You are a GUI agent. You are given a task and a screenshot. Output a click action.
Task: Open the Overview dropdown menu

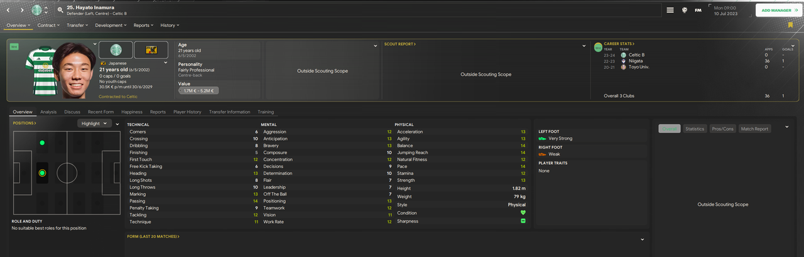point(19,25)
